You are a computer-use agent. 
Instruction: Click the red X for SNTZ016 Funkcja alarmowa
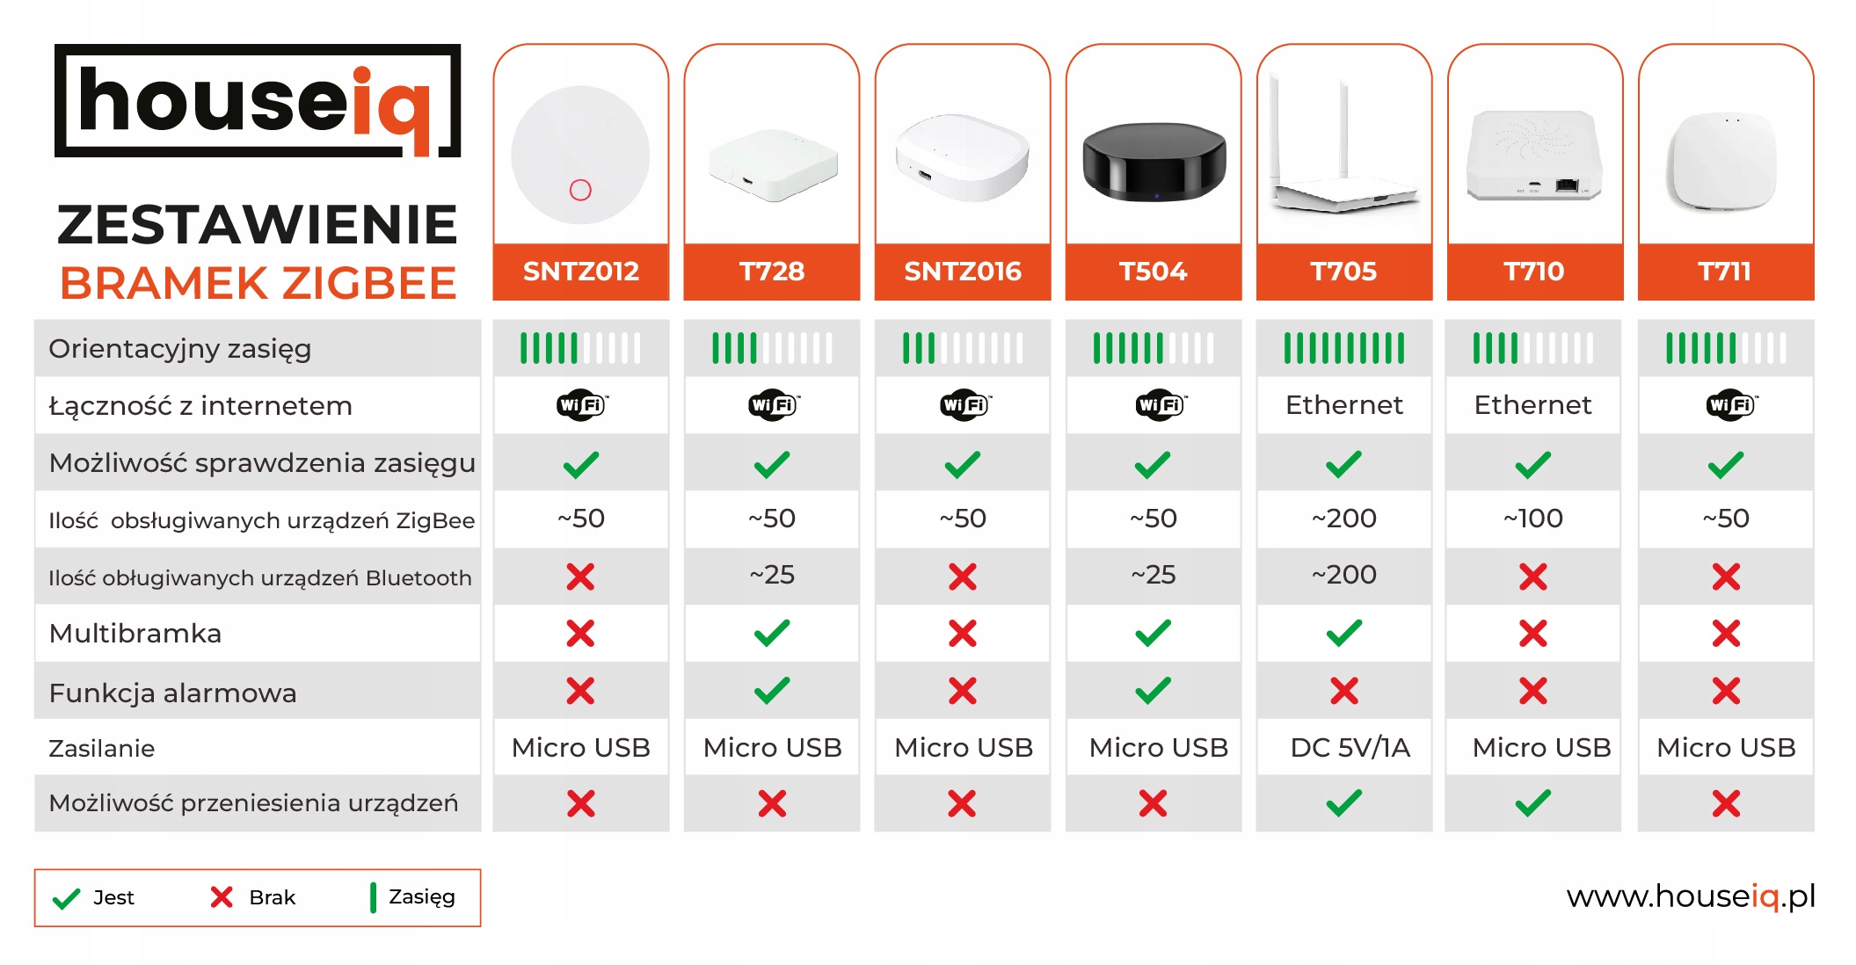(963, 691)
